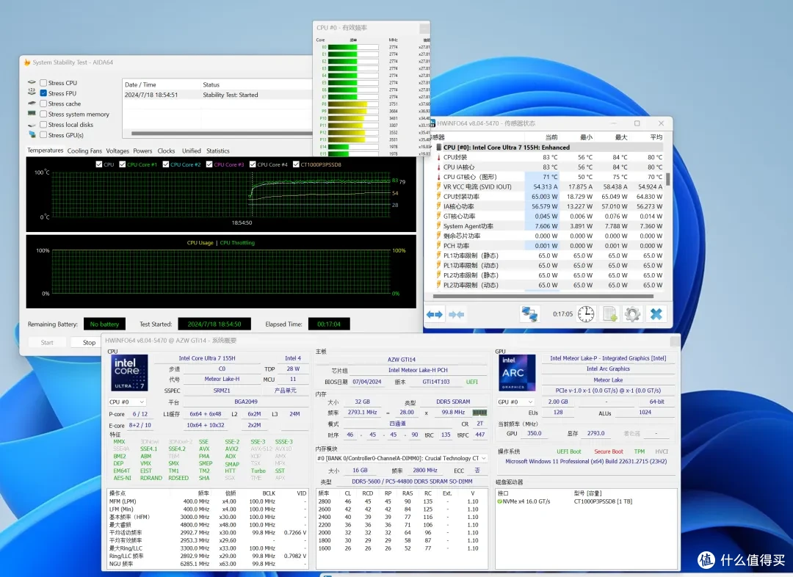The height and width of the screenshot is (577, 793).
Task: Switch to the Statistics tab
Action: point(218,150)
